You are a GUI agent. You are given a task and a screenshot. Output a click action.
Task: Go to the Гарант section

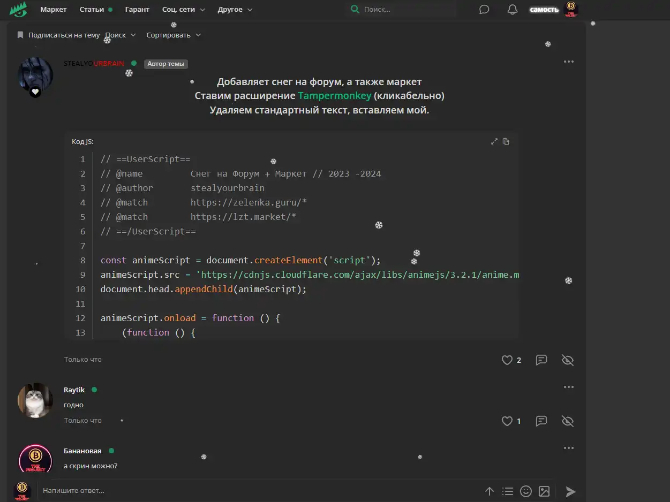click(x=137, y=10)
